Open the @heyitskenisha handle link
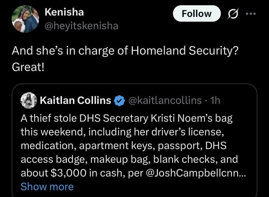This screenshot has height=197, width=269. point(81,26)
